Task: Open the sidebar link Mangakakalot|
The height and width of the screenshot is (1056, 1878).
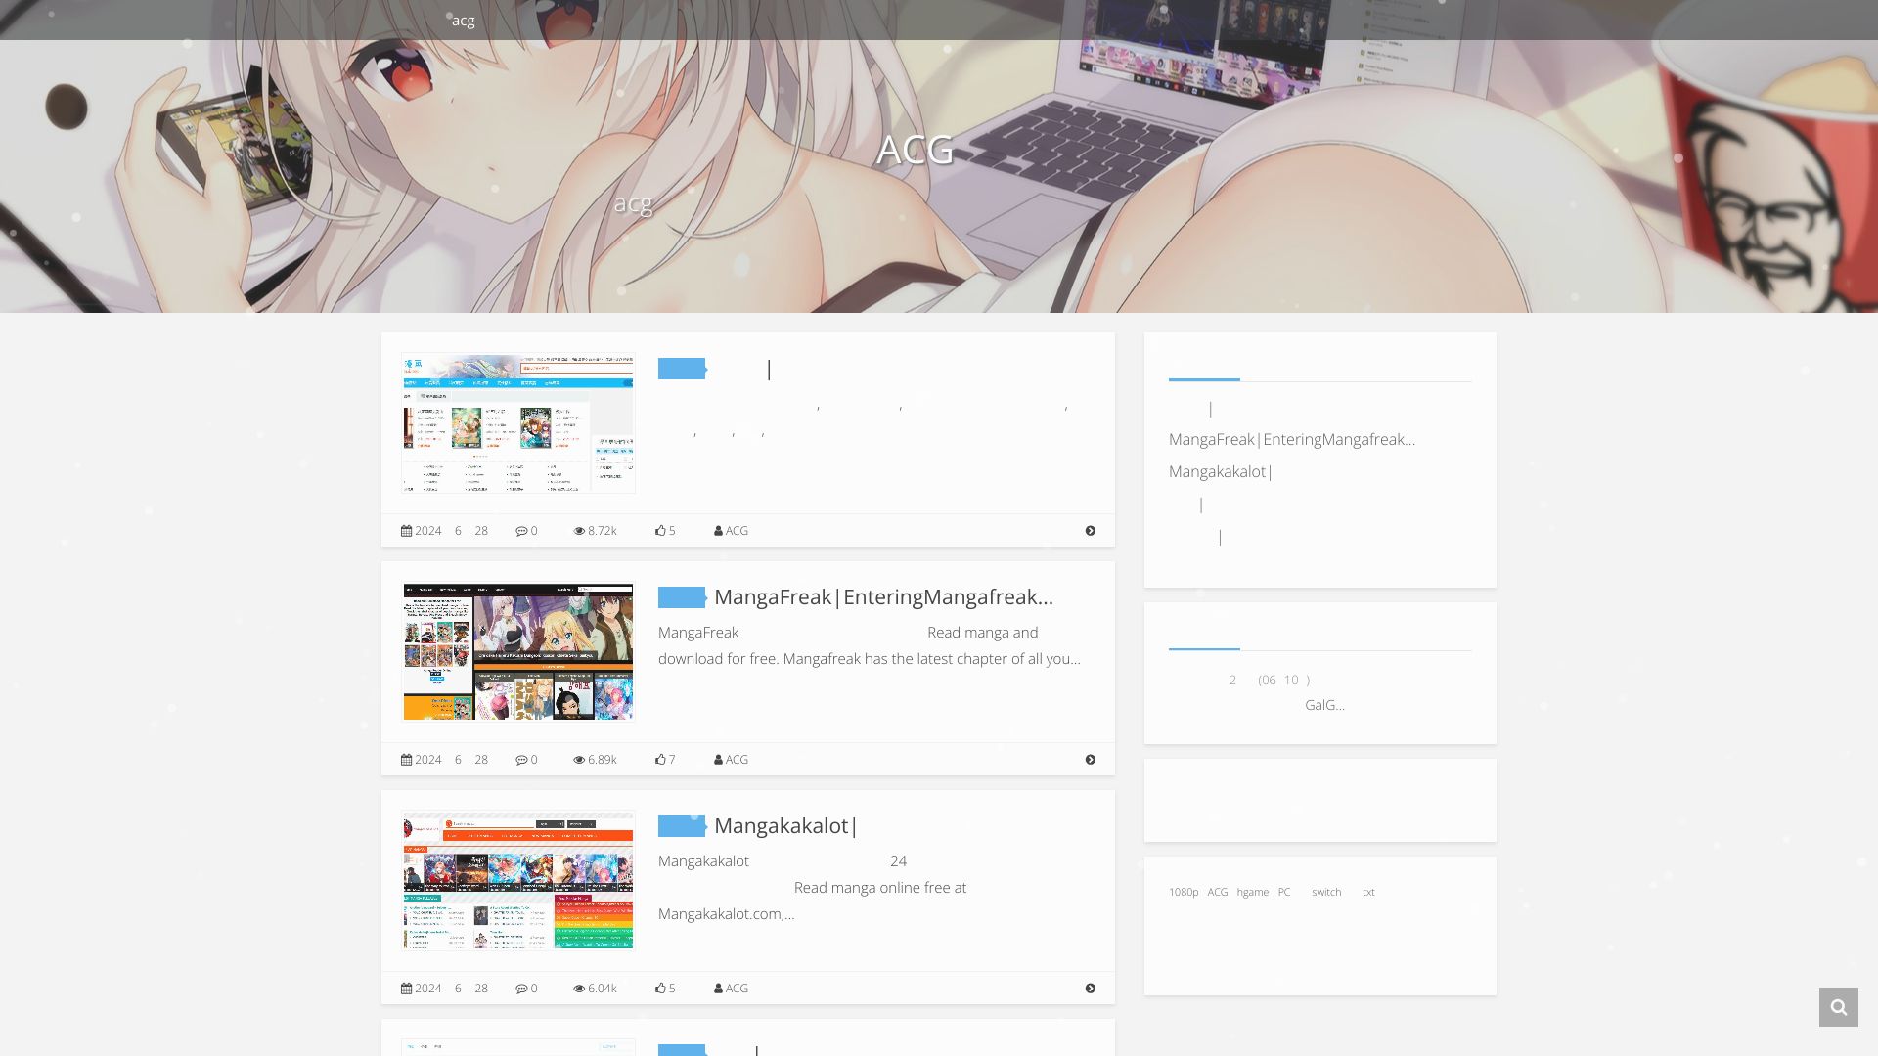Action: (1221, 472)
